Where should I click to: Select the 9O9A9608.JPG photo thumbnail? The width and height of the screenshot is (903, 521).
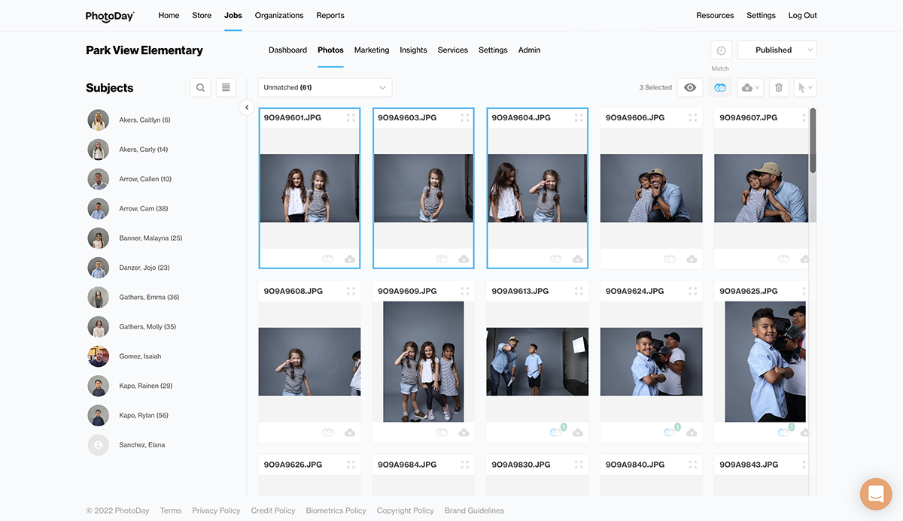tap(309, 362)
